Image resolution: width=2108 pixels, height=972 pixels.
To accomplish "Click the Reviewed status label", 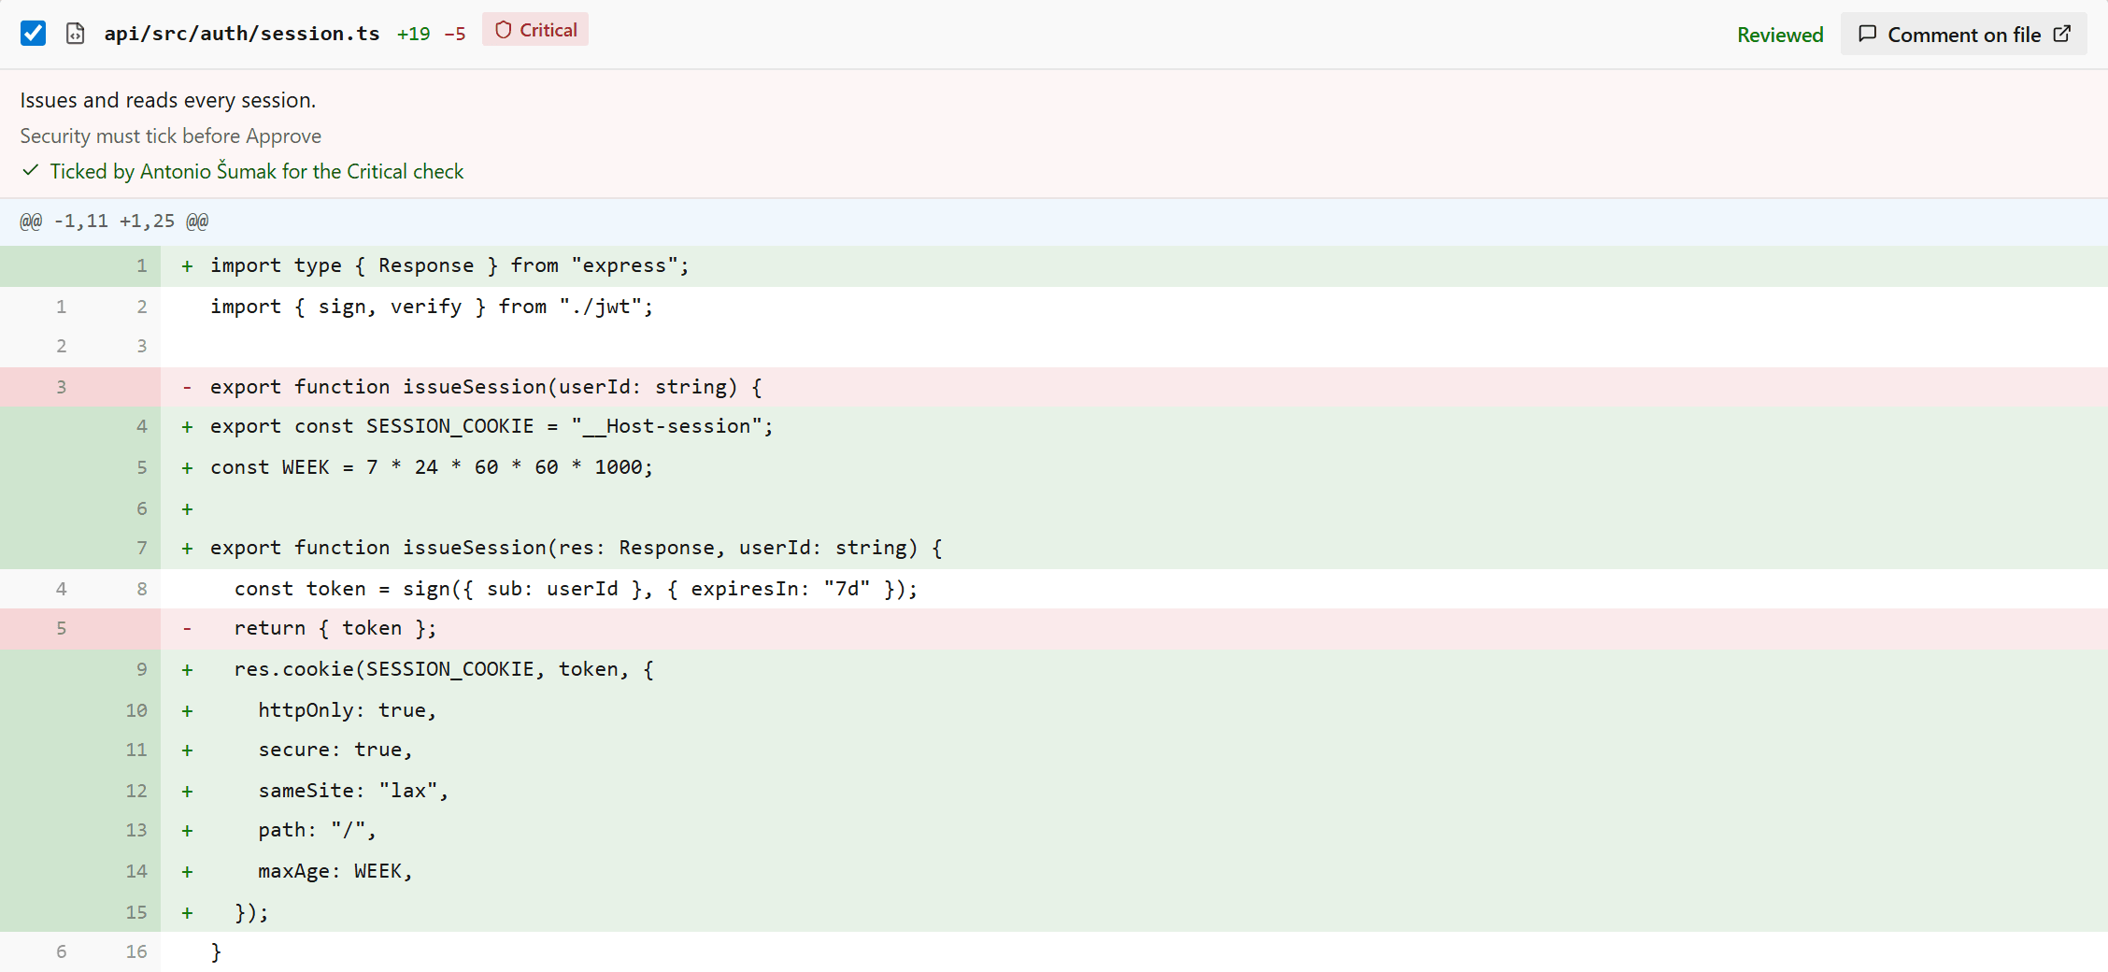I will click(x=1780, y=35).
